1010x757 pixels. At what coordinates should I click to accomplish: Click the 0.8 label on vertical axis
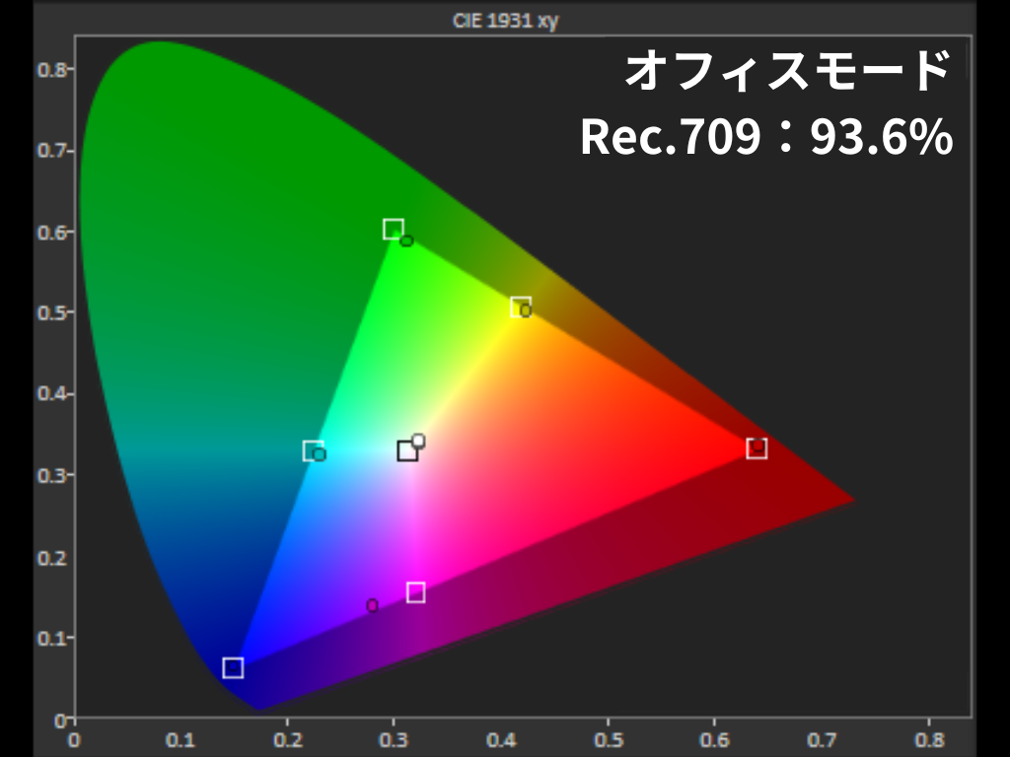(x=52, y=69)
